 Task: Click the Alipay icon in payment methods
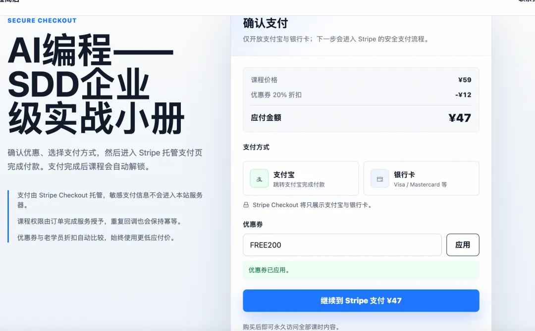click(259, 178)
